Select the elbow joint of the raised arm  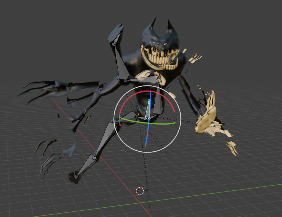click(114, 44)
